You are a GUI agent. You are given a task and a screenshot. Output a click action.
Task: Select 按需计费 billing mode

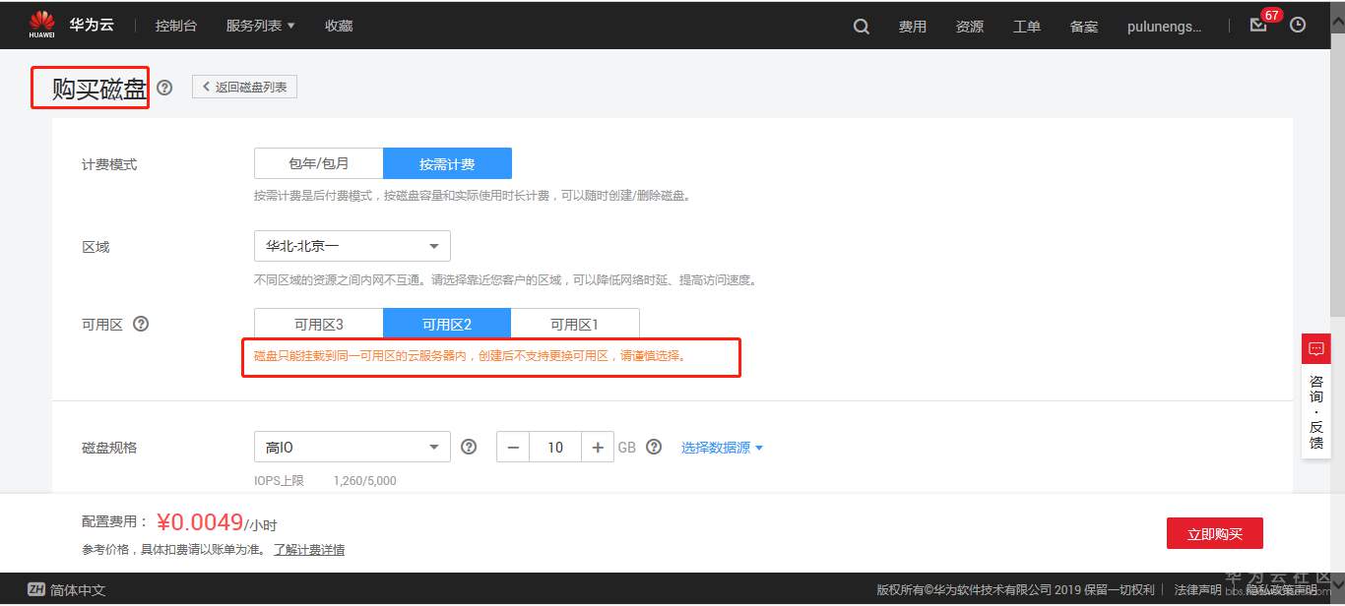447,163
